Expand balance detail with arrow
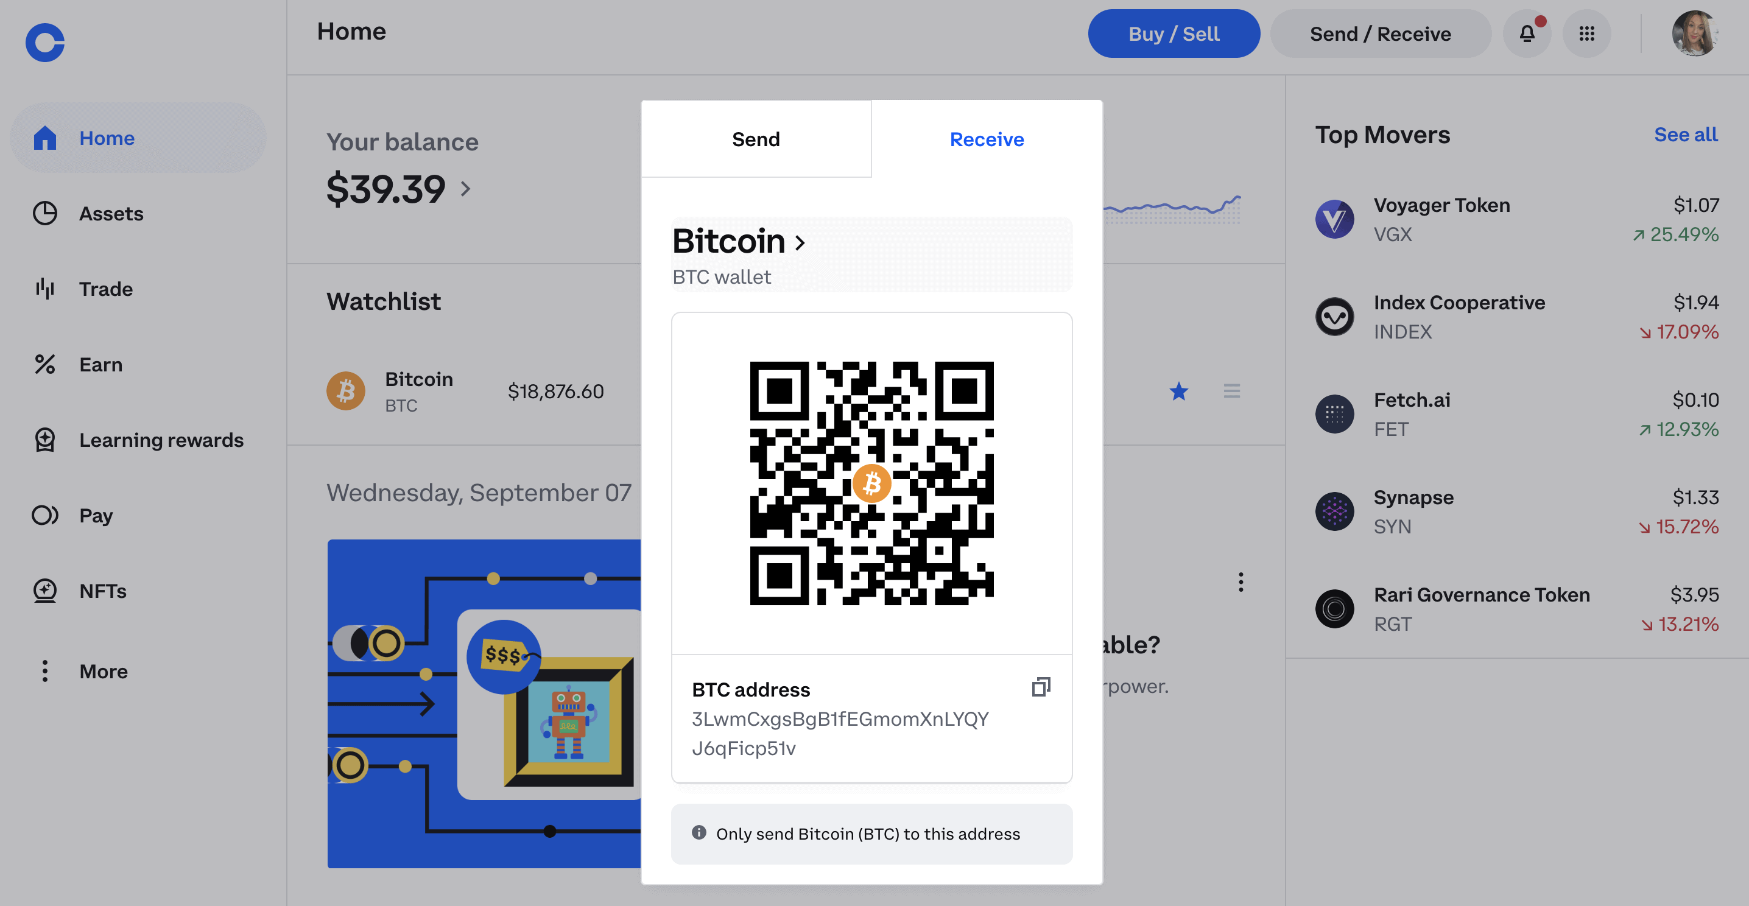The height and width of the screenshot is (906, 1749). [x=468, y=187]
